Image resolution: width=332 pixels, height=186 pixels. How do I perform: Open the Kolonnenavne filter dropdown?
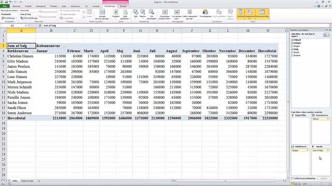(65, 46)
